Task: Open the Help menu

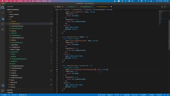Action: [50, 1]
